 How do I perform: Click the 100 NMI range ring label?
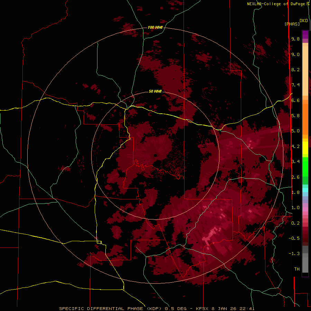point(155,27)
